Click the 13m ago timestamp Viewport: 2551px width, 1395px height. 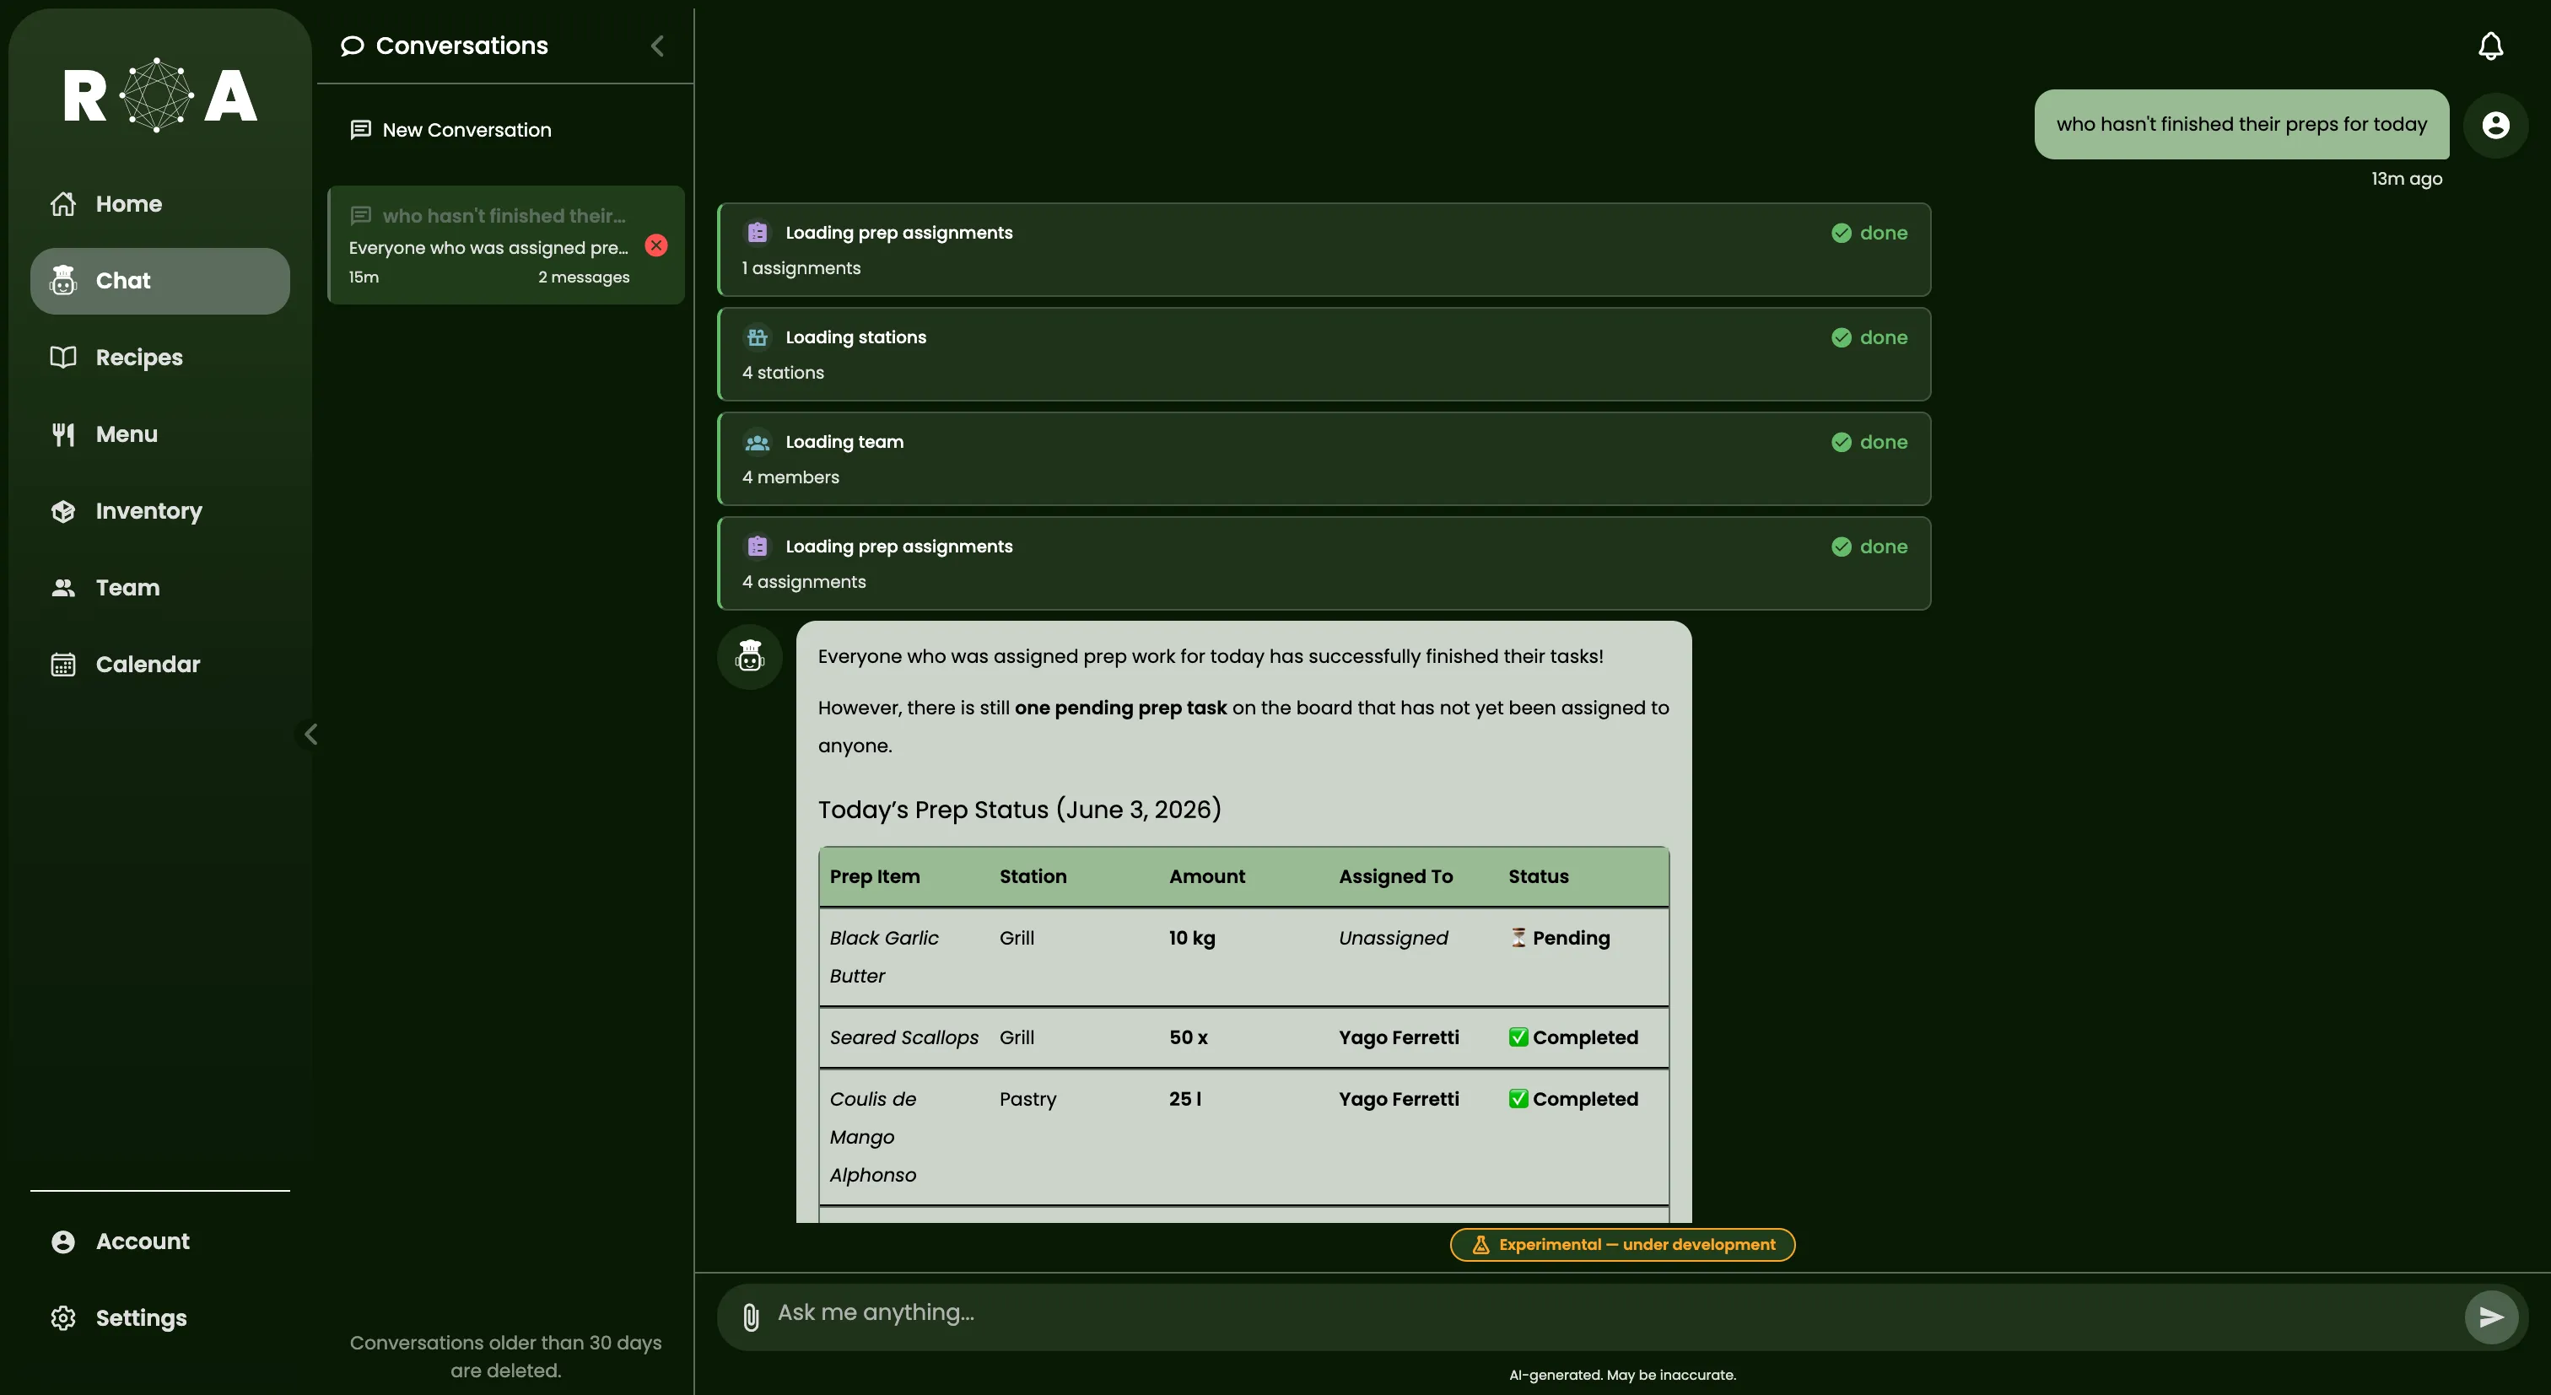point(2407,179)
